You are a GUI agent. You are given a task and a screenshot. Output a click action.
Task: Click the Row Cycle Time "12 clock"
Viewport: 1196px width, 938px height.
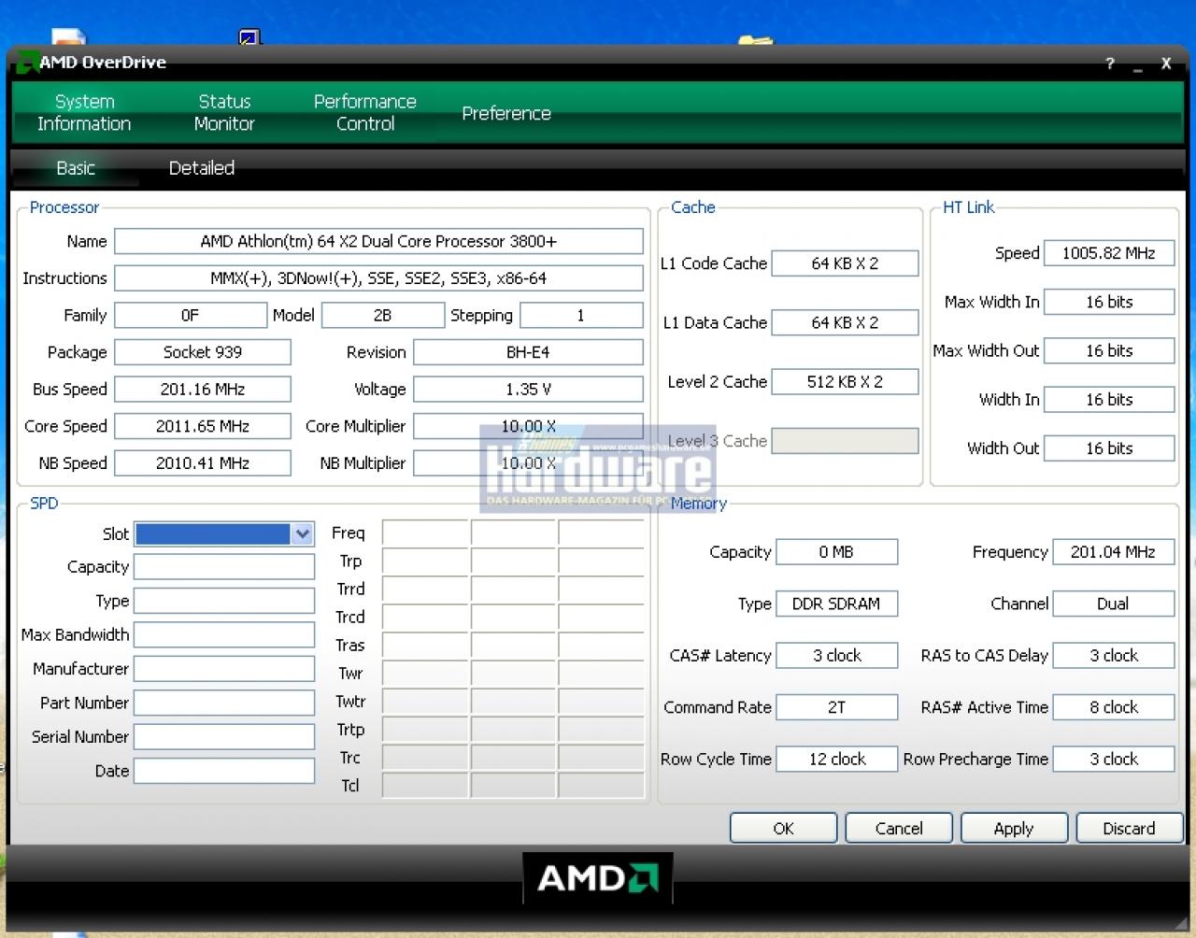point(836,760)
